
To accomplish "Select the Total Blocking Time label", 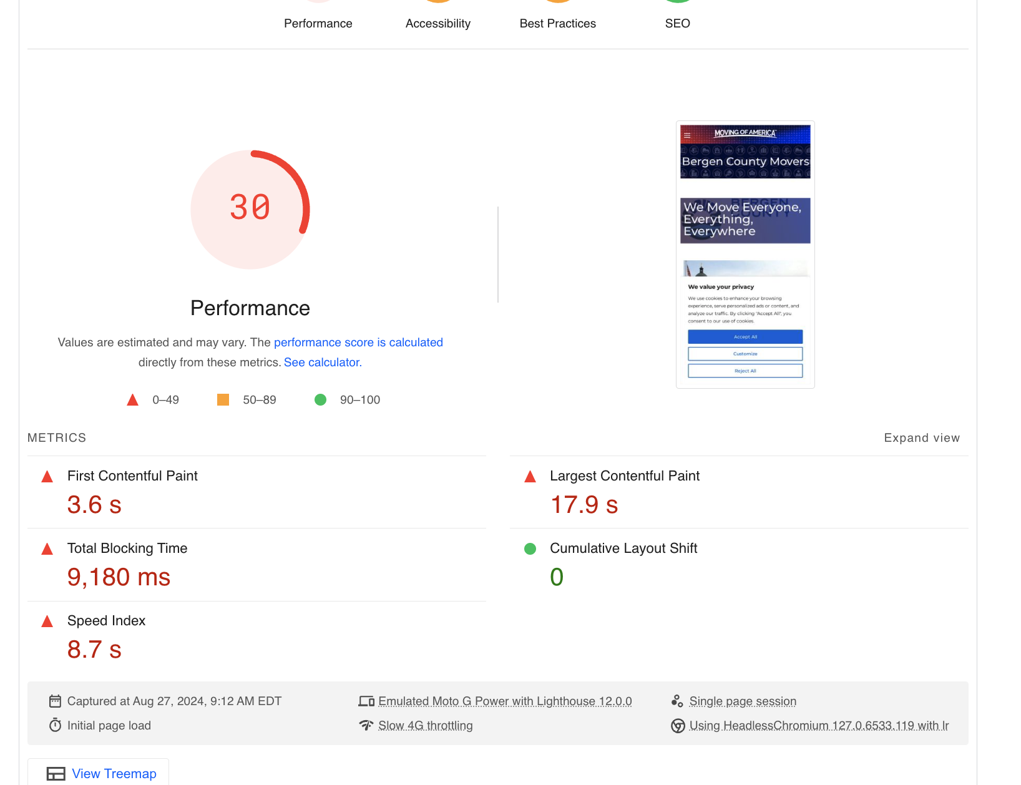I will tap(127, 548).
